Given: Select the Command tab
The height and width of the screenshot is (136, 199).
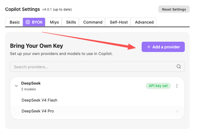Looking at the screenshot, I should coord(93,22).
